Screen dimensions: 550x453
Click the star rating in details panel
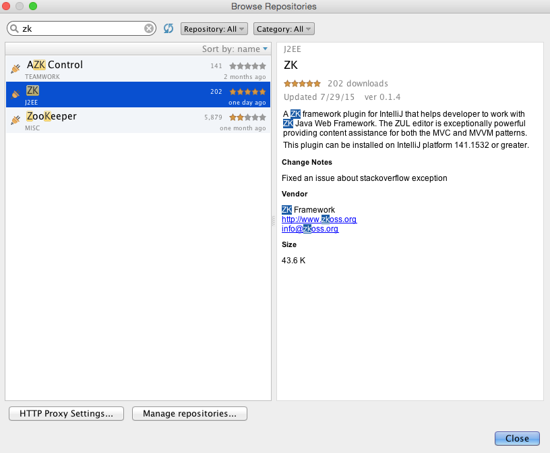(302, 83)
